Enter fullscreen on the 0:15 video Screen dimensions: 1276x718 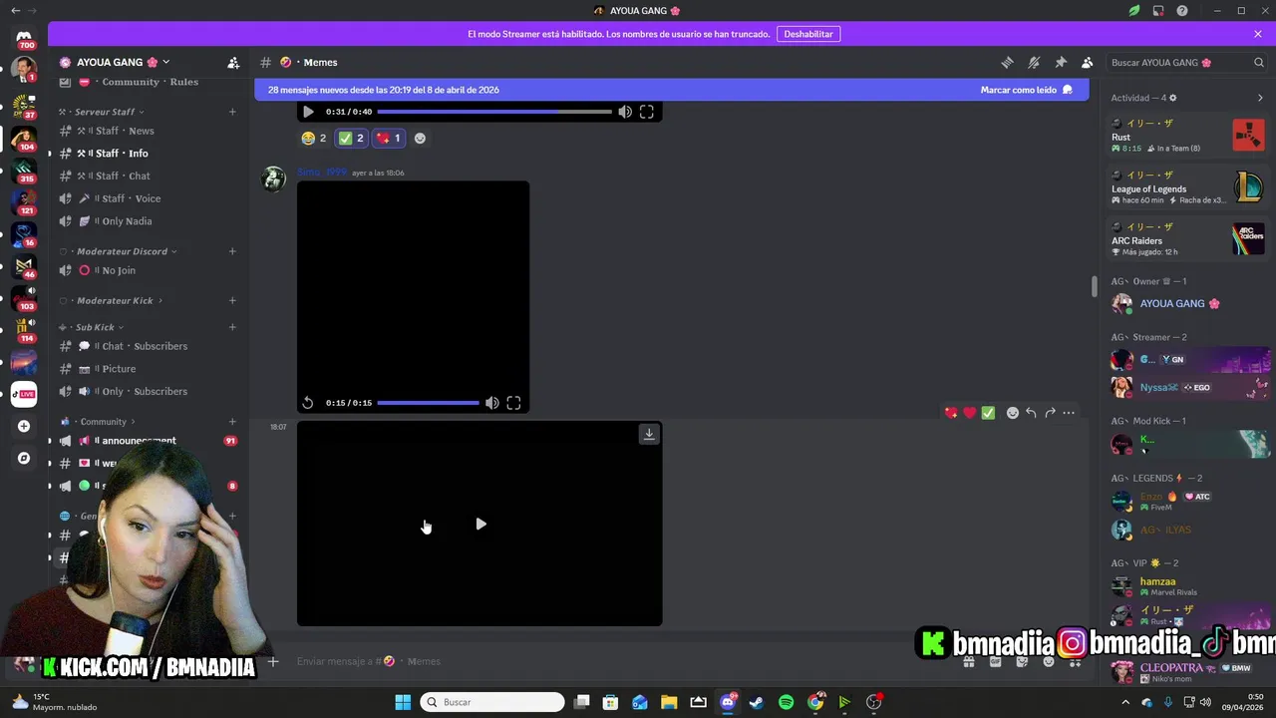513,403
